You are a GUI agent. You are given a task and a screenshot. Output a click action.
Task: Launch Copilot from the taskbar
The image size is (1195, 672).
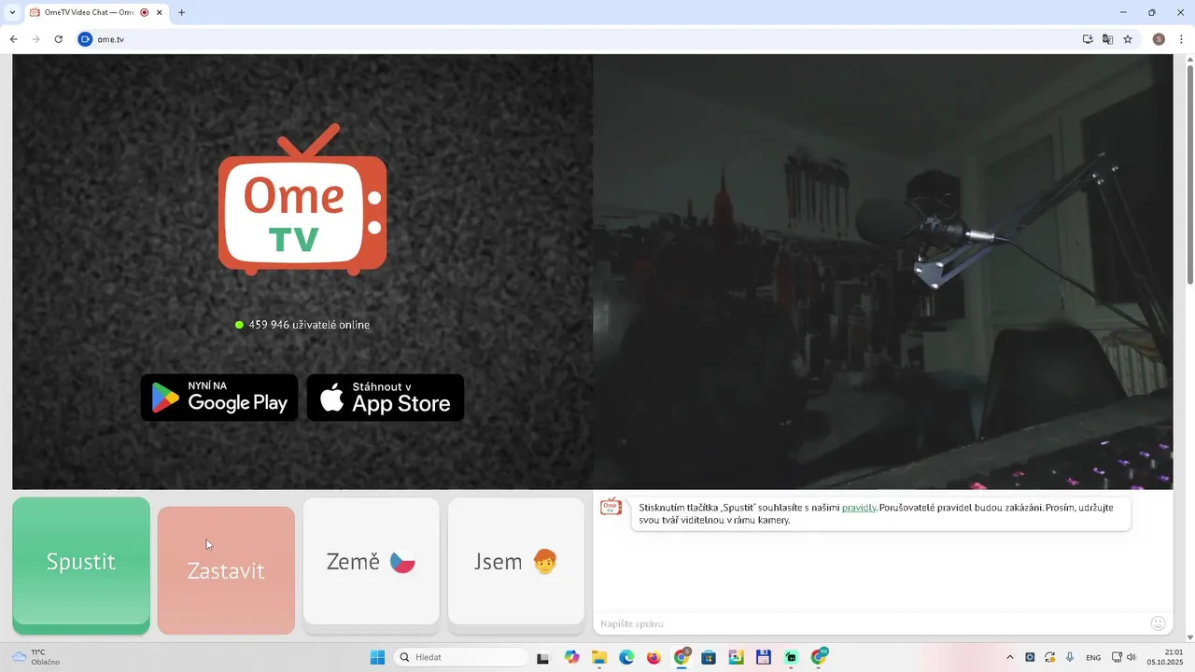[571, 657]
